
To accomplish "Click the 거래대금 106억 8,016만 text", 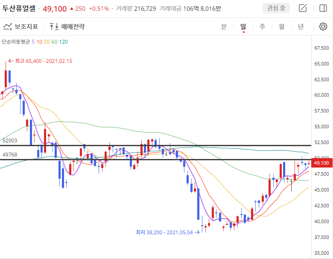I will tap(190, 9).
